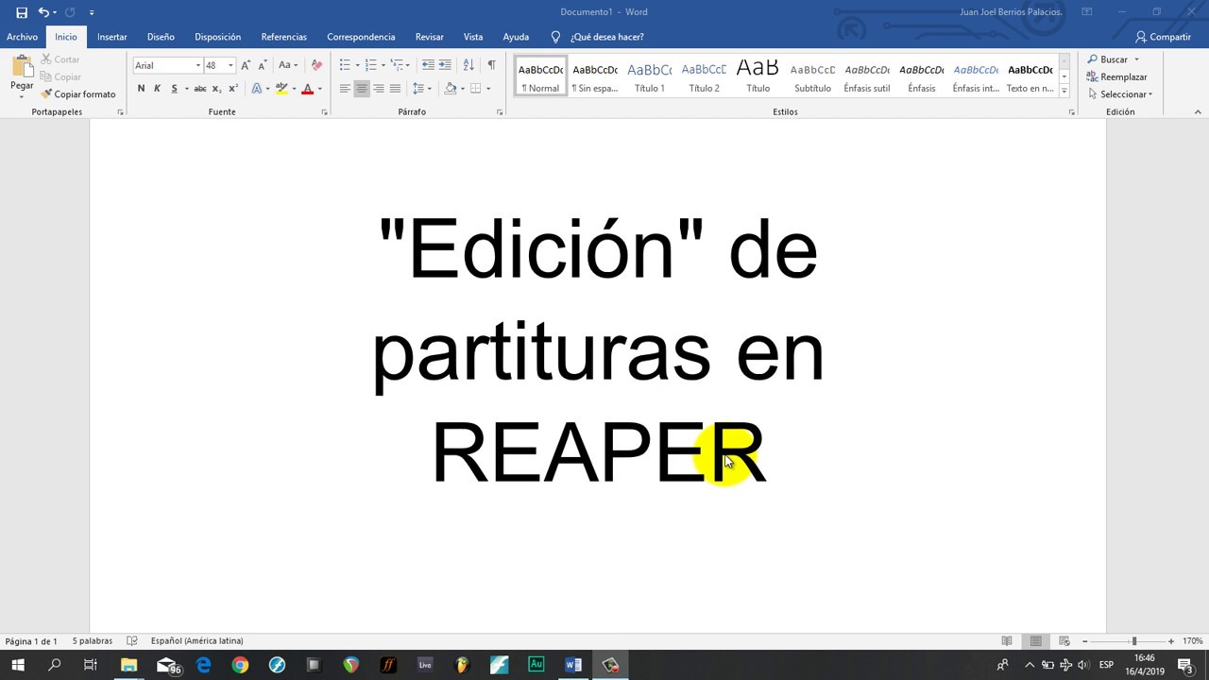Toggle underline (S) formatting
This screenshot has width=1209, height=680.
coord(174,89)
